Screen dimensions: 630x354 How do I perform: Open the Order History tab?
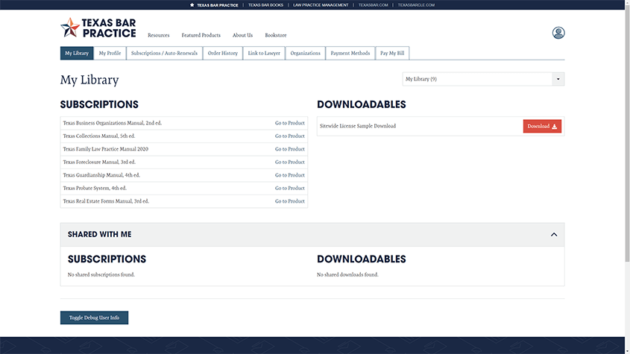pyautogui.click(x=223, y=53)
